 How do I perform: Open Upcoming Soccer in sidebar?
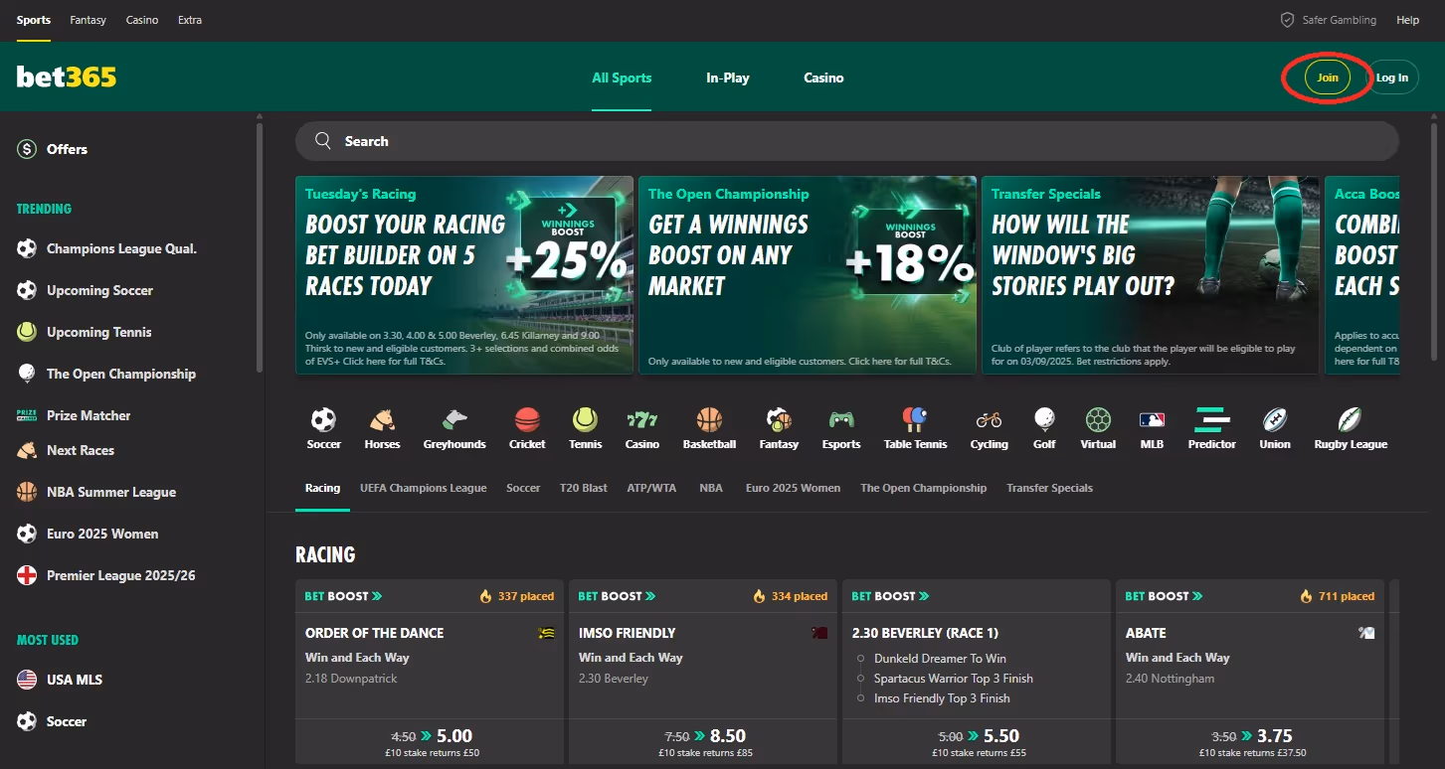pos(99,290)
